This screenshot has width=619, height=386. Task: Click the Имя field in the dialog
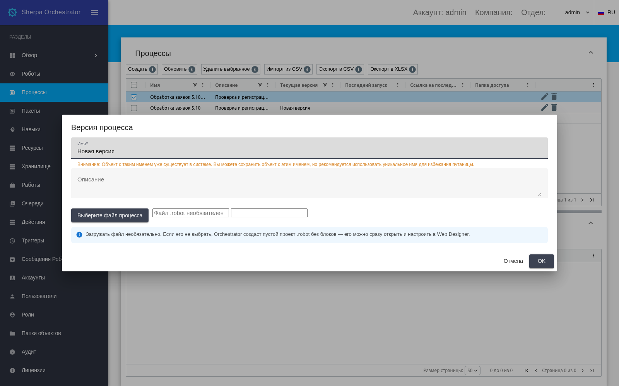[x=309, y=148]
